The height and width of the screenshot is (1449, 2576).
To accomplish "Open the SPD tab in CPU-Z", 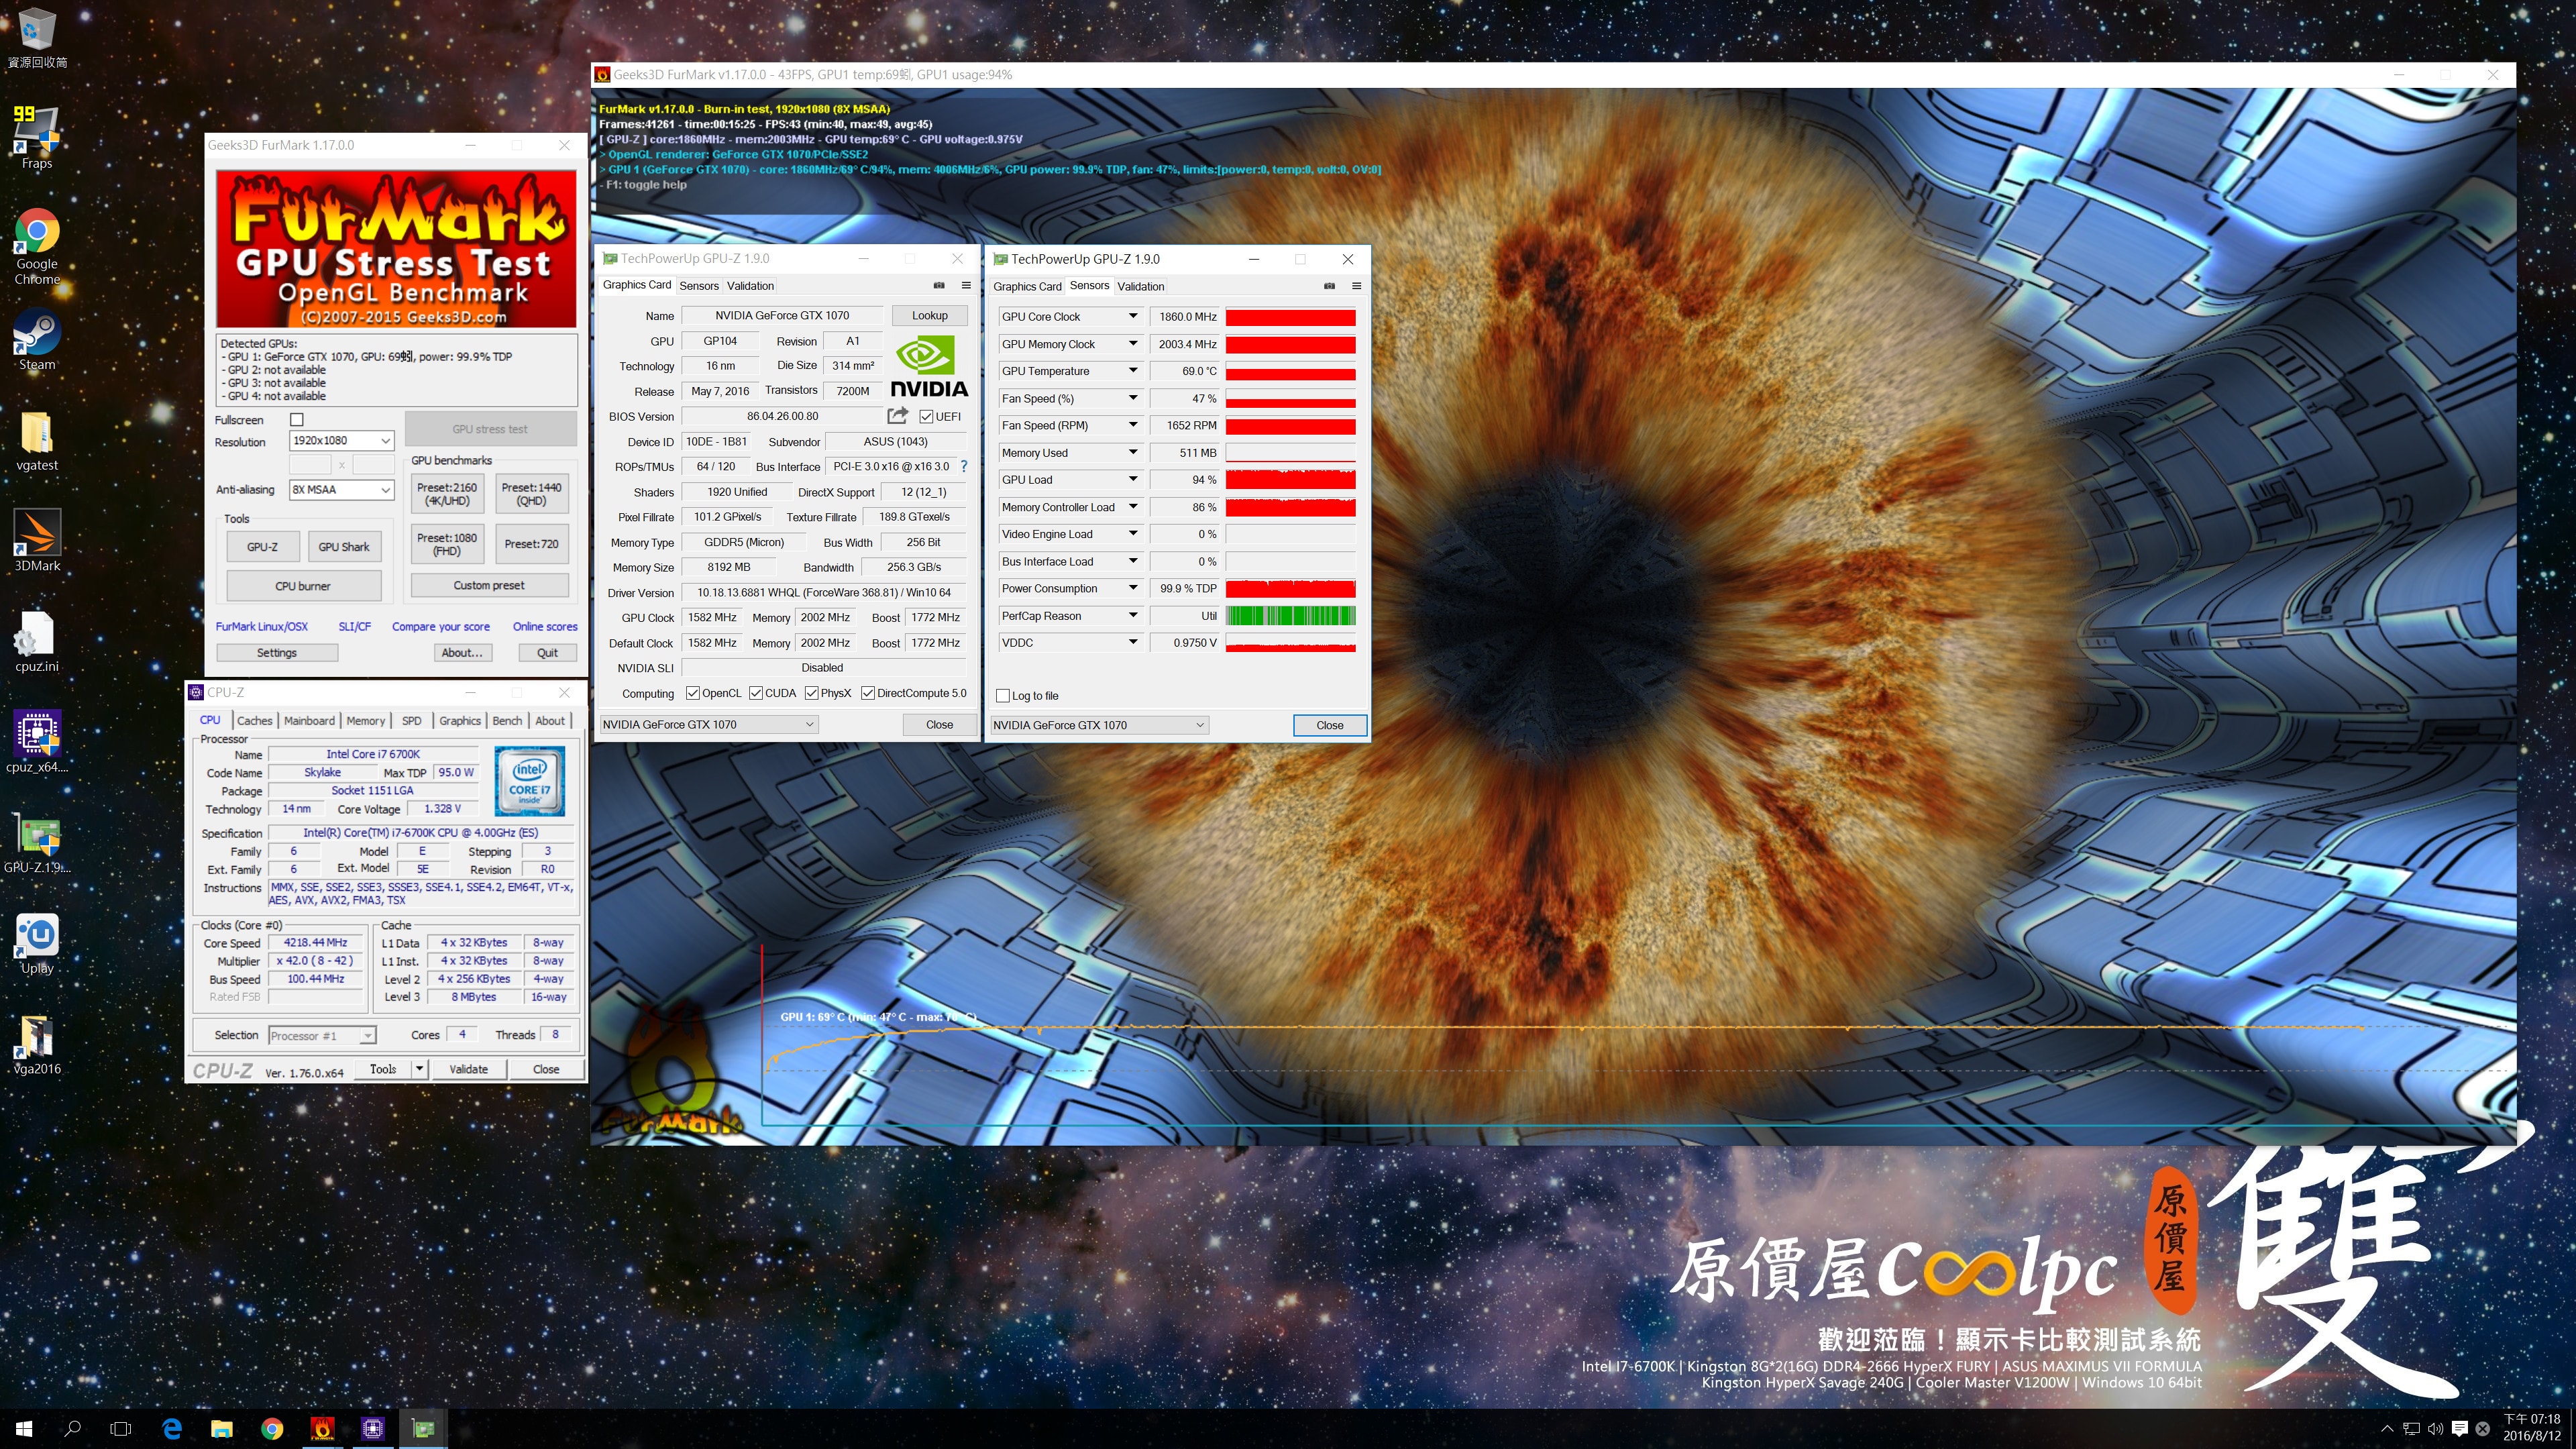I will click(x=411, y=720).
